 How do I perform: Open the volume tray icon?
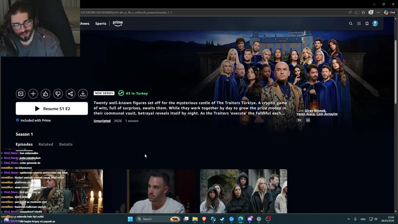(x=376, y=219)
